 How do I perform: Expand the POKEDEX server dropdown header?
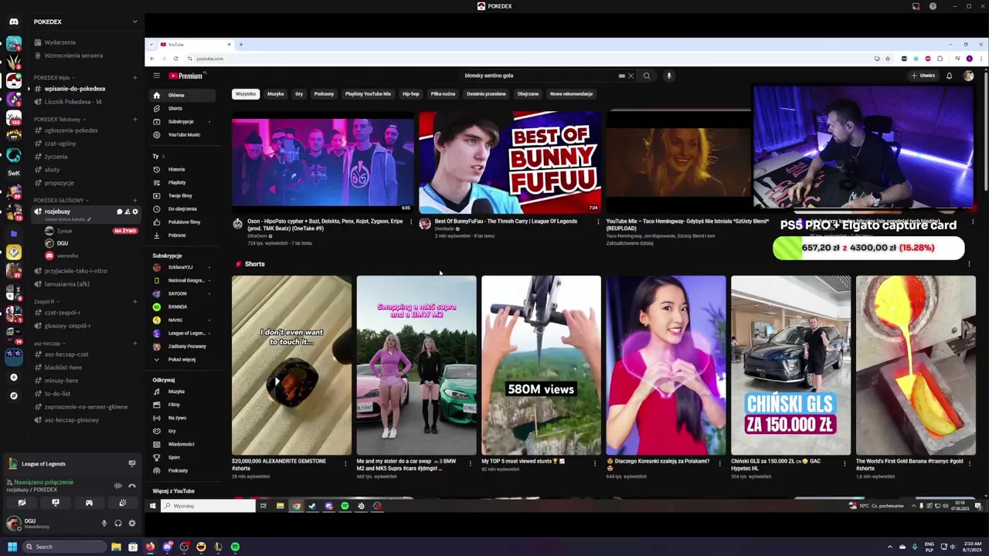(135, 22)
